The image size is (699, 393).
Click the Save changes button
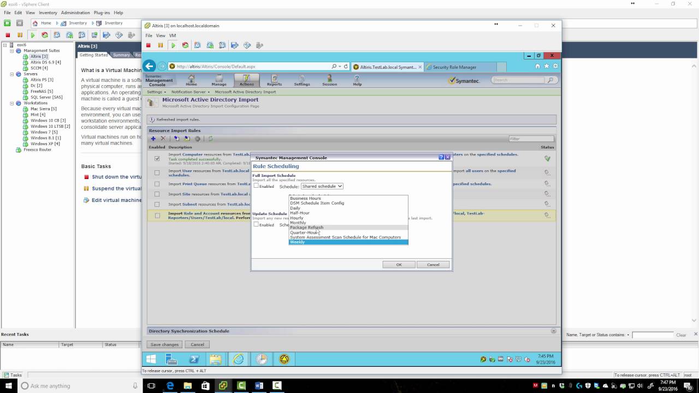click(x=164, y=344)
